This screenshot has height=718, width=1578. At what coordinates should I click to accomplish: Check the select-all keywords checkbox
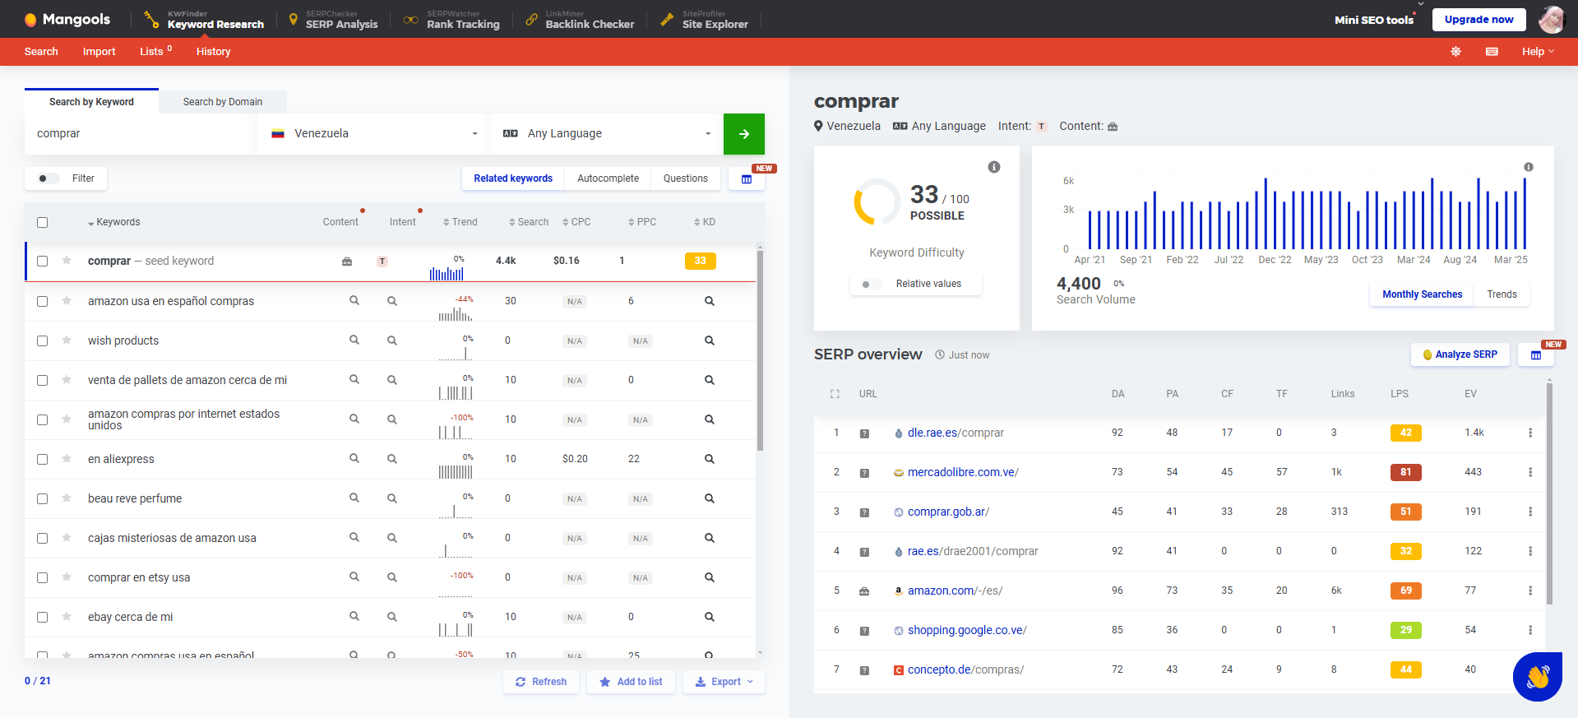pos(43,222)
